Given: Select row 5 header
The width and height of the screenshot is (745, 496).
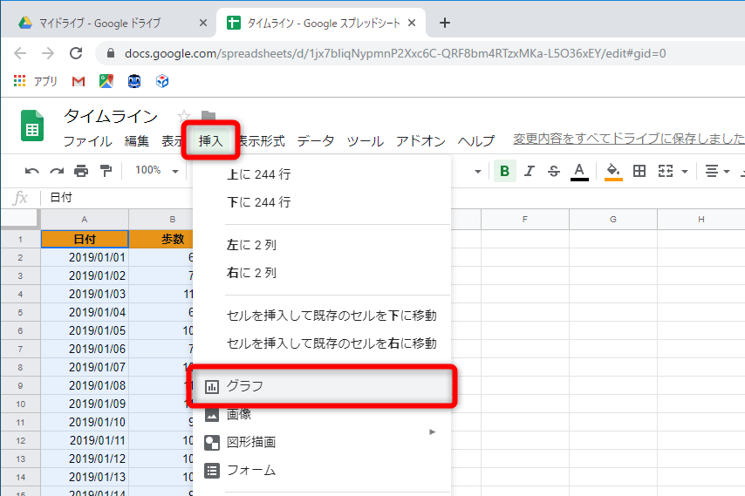Looking at the screenshot, I should click(x=20, y=312).
